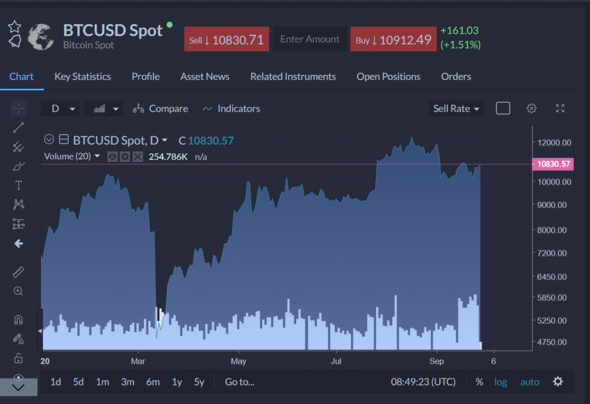Expand the BTCUSD Spot, D legend dropdown
The width and height of the screenshot is (590, 404).
point(164,141)
